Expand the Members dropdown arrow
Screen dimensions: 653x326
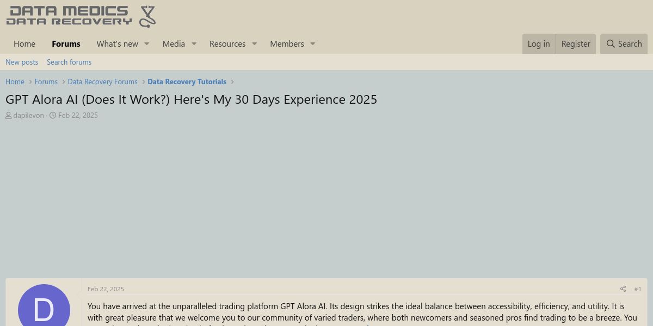(x=313, y=44)
